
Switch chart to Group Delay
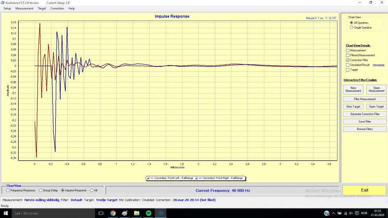coord(41,191)
